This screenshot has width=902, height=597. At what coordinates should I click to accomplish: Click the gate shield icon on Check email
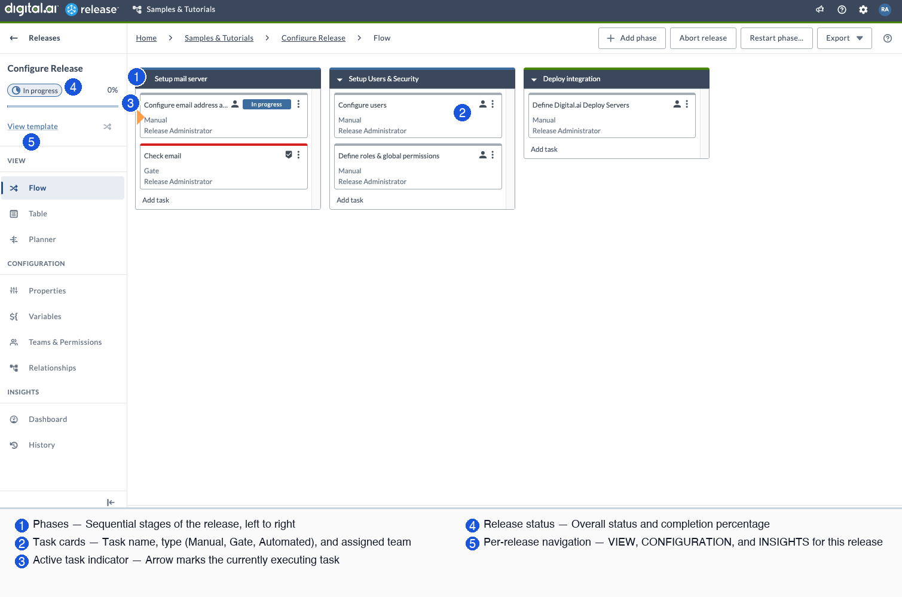289,155
